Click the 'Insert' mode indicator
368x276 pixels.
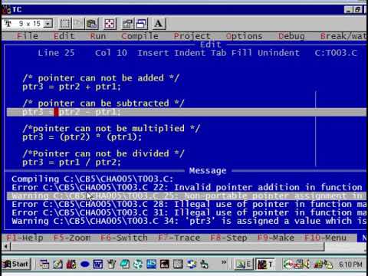(153, 53)
